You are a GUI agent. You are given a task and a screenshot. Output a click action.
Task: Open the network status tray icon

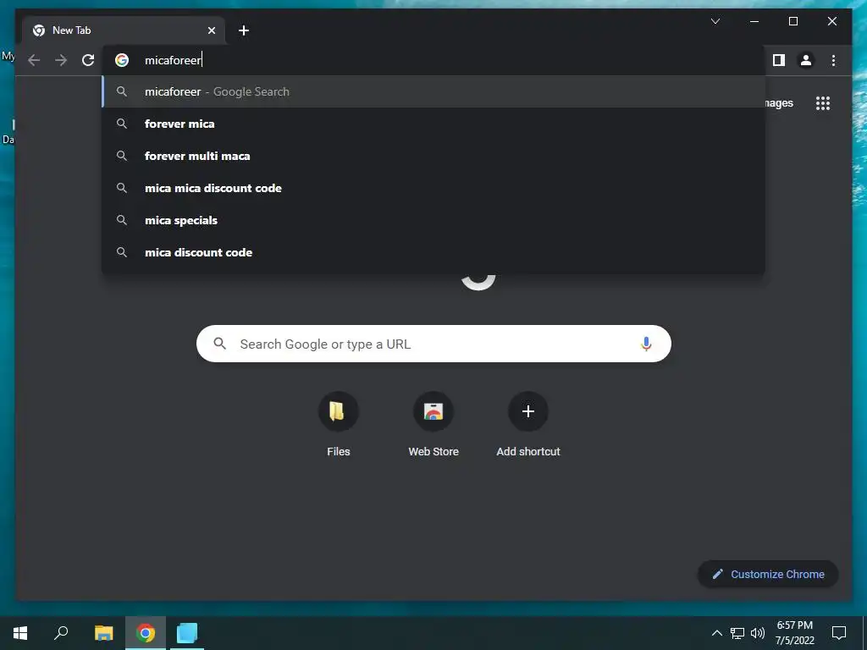point(737,633)
